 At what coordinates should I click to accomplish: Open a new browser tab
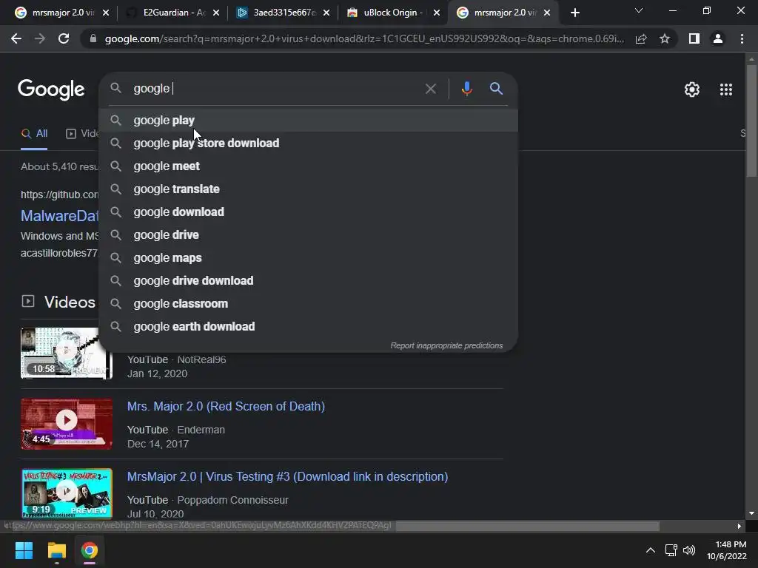point(574,13)
